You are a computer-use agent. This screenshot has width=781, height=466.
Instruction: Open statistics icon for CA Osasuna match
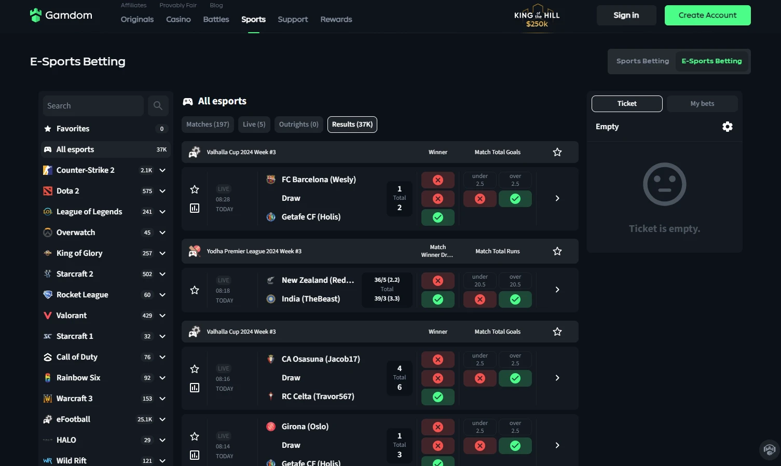(x=195, y=388)
